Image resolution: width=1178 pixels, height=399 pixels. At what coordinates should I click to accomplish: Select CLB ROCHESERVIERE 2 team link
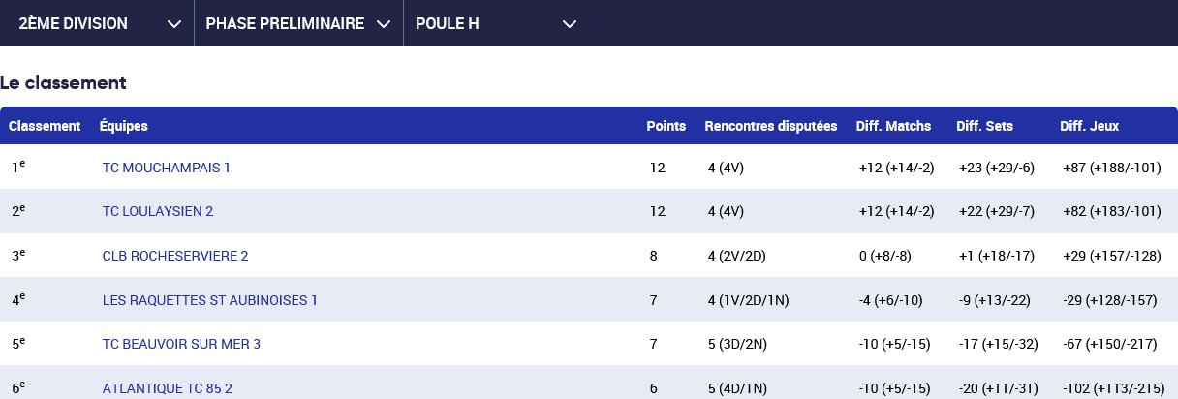click(x=175, y=256)
